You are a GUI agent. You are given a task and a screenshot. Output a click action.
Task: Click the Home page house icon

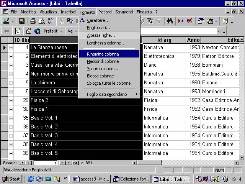(x=29, y=31)
